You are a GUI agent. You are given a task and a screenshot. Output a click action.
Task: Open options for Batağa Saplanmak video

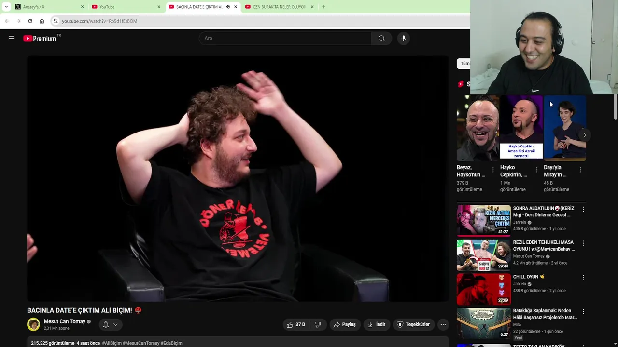(x=583, y=312)
